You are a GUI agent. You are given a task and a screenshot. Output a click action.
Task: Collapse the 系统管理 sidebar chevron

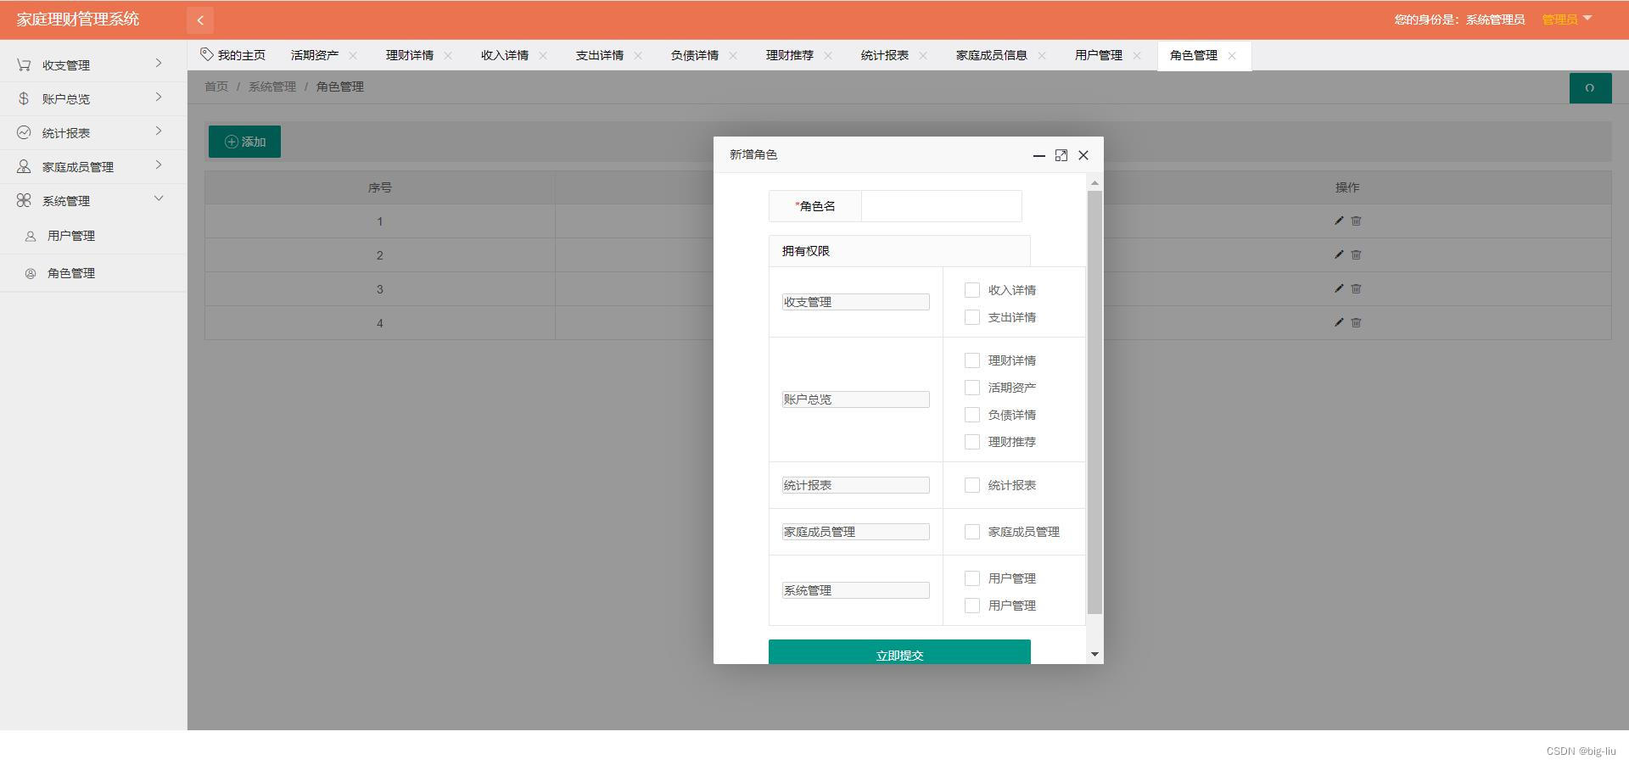coord(159,199)
